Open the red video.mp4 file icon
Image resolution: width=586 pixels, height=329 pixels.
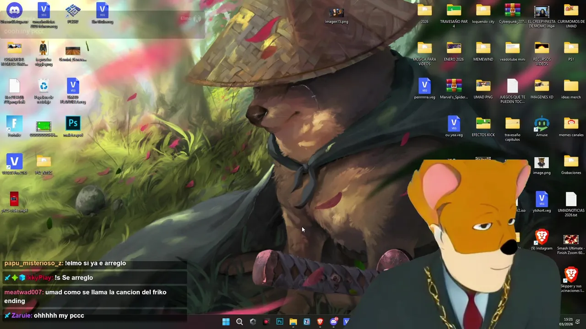(x=14, y=202)
